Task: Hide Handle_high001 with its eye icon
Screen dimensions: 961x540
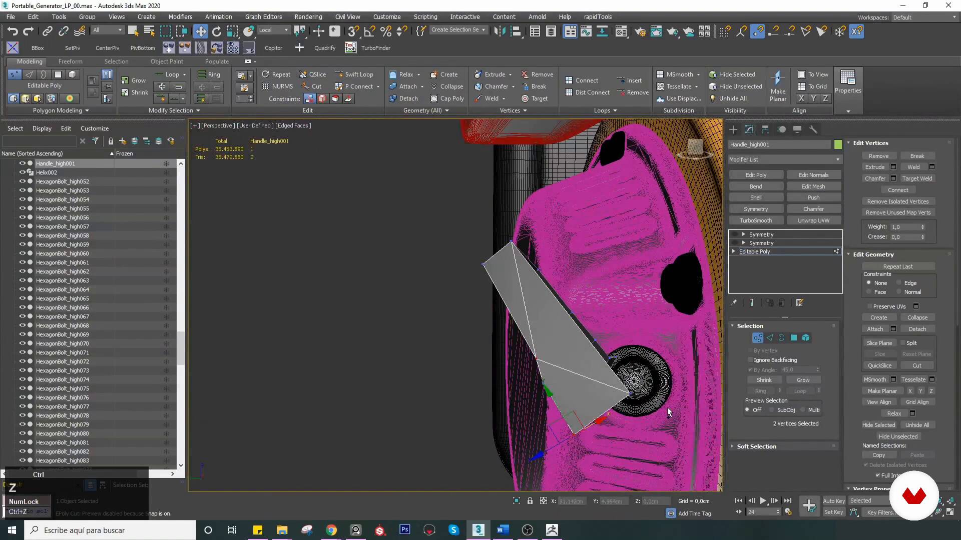Action: pos(22,163)
